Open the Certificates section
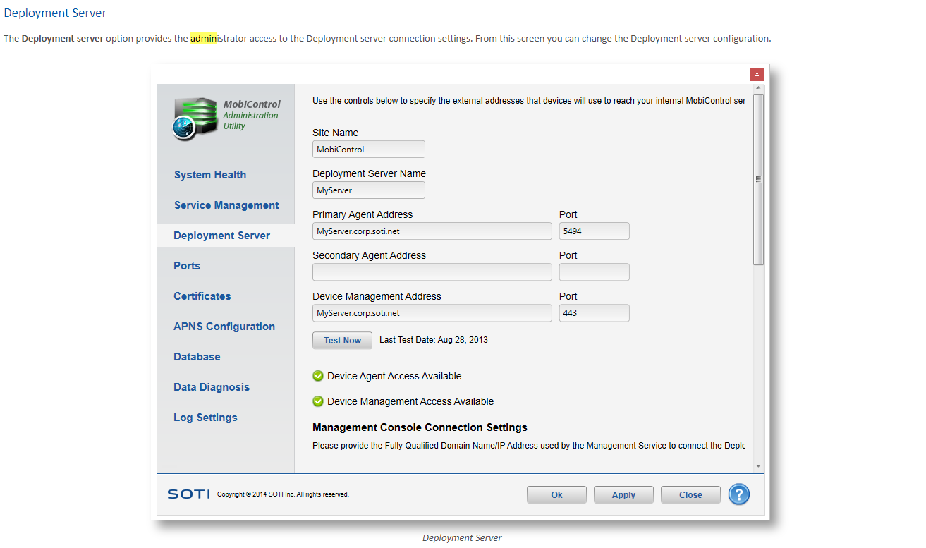This screenshot has height=548, width=926. [x=202, y=296]
